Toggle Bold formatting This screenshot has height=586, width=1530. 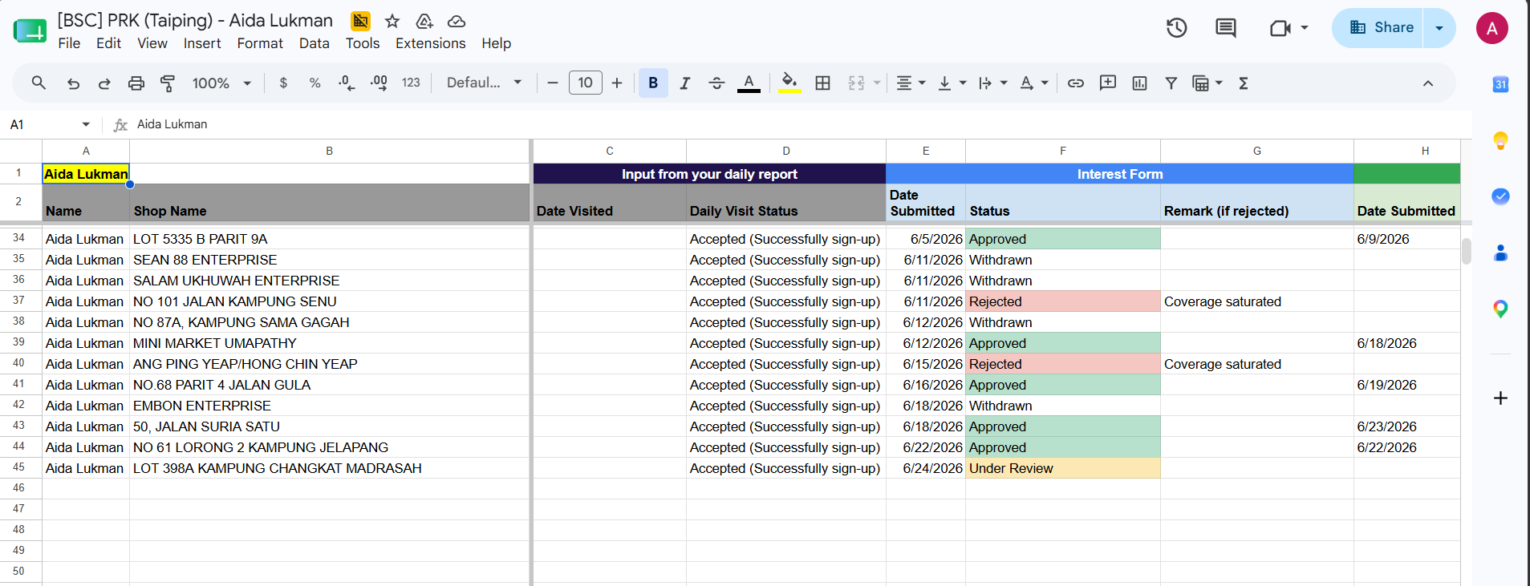[x=653, y=83]
